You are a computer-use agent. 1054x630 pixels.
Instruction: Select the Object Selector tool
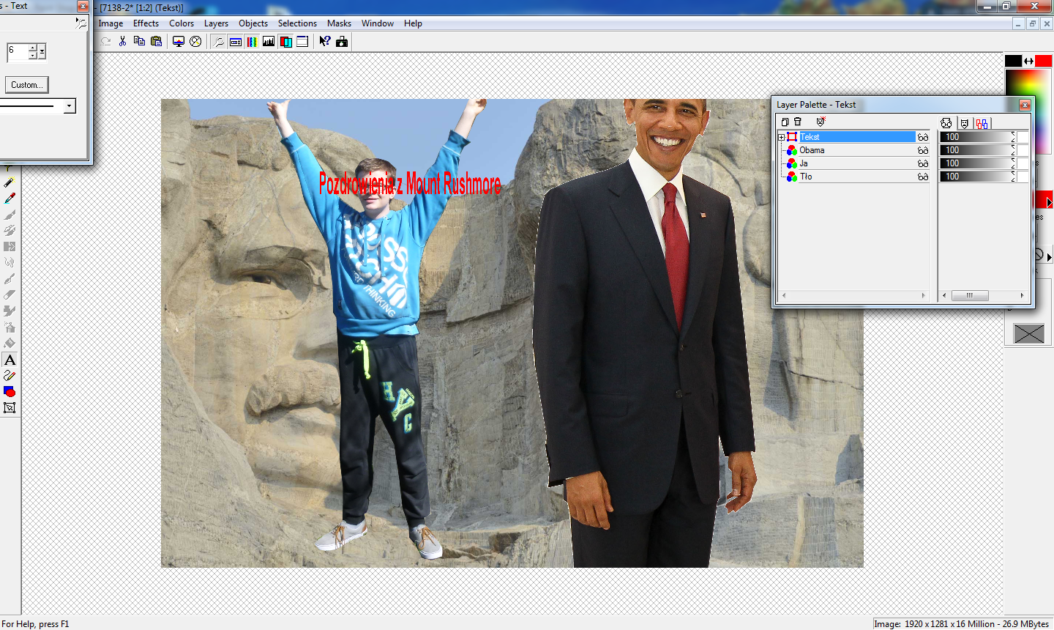point(10,408)
